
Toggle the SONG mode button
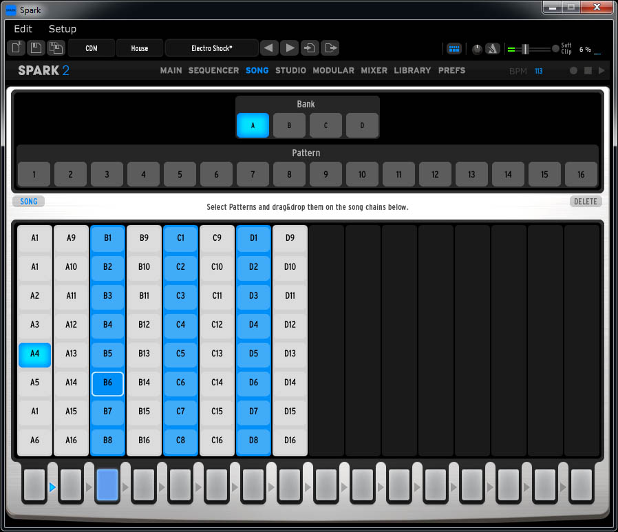pyautogui.click(x=29, y=202)
